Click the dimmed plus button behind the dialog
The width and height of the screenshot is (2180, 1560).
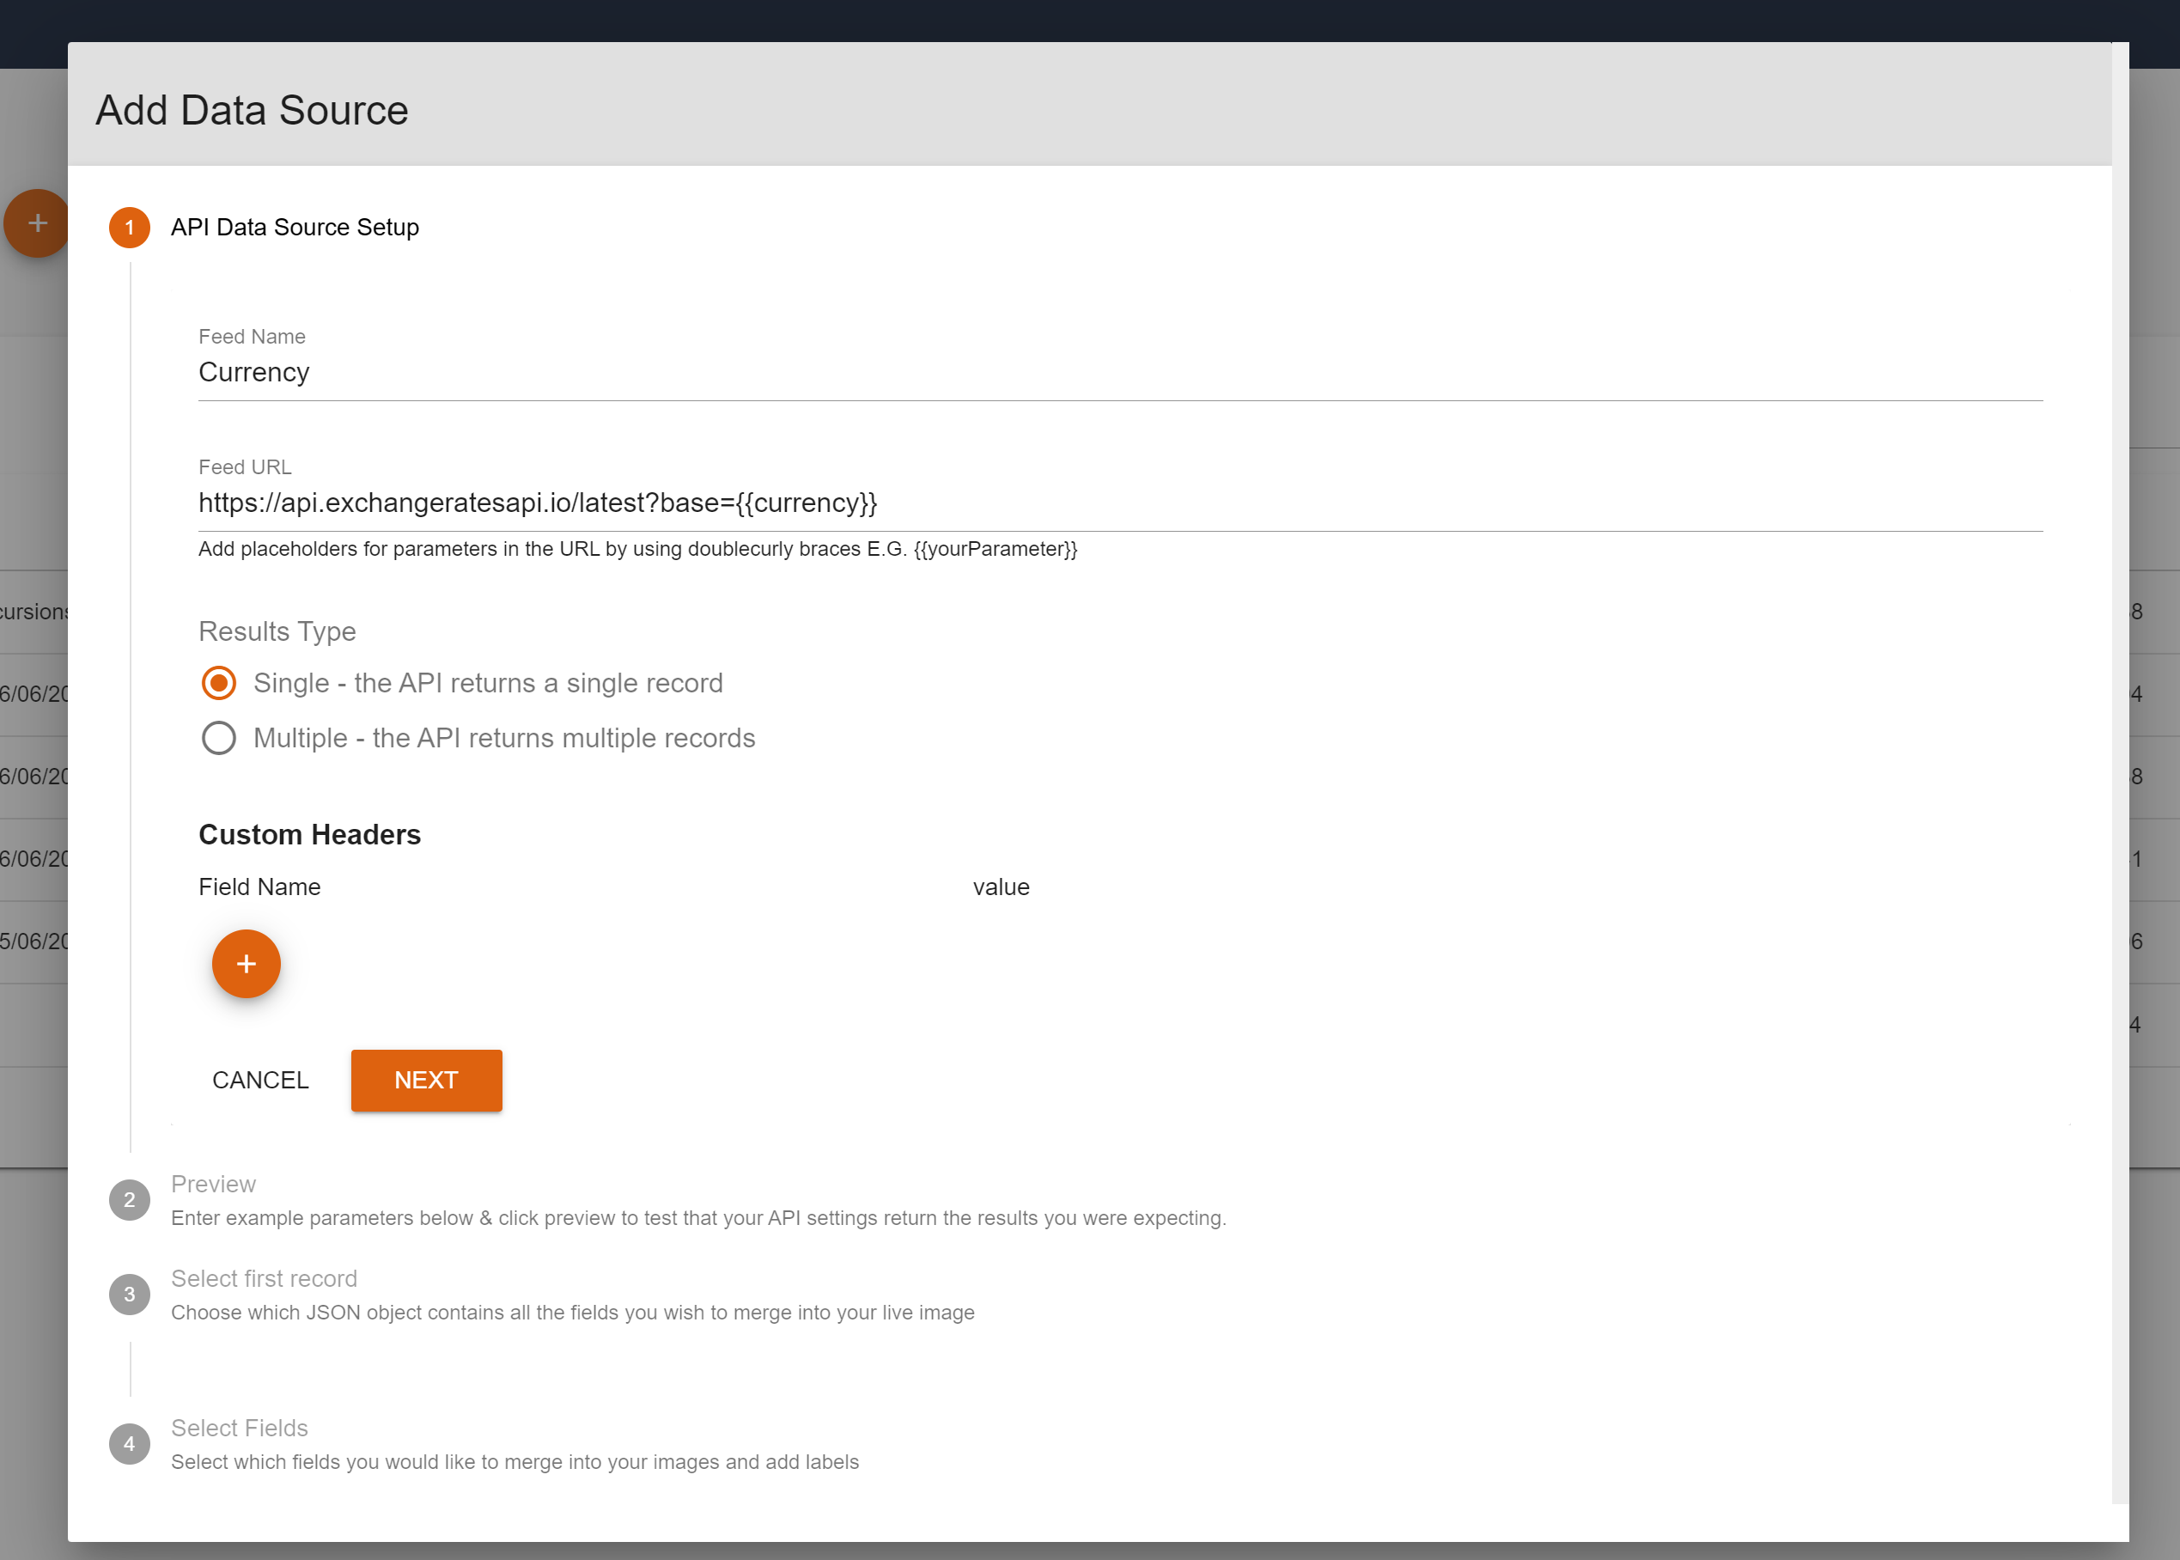pos(38,222)
